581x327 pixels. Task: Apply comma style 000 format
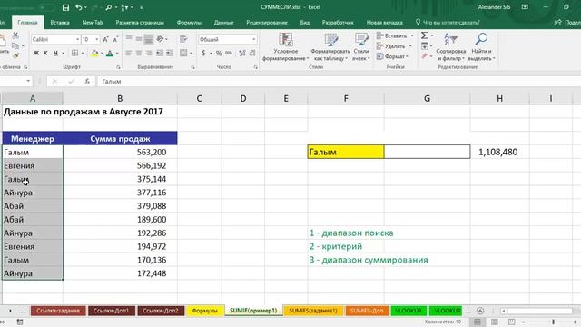click(229, 54)
